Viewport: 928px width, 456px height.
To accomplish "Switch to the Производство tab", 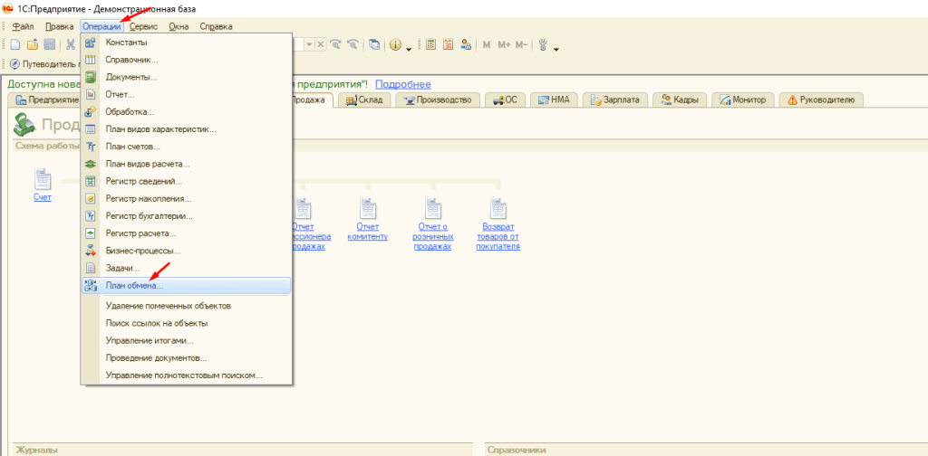I will point(437,100).
